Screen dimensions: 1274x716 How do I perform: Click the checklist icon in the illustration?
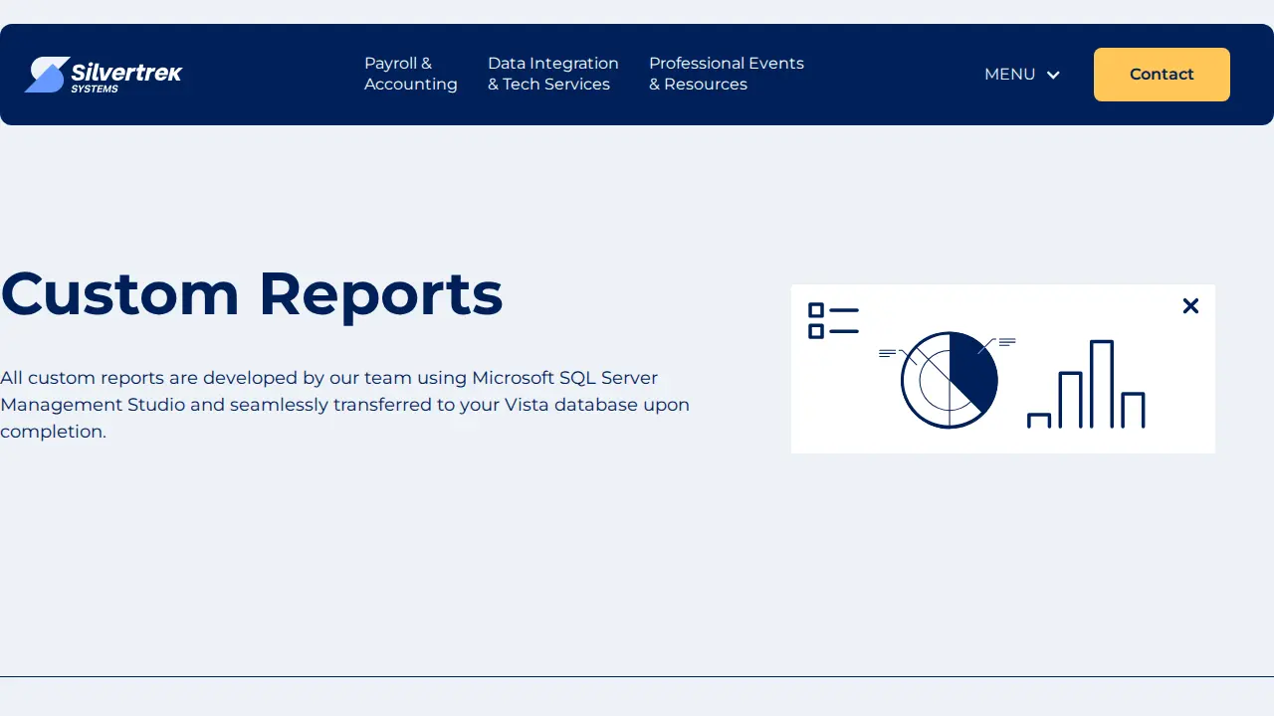[833, 320]
